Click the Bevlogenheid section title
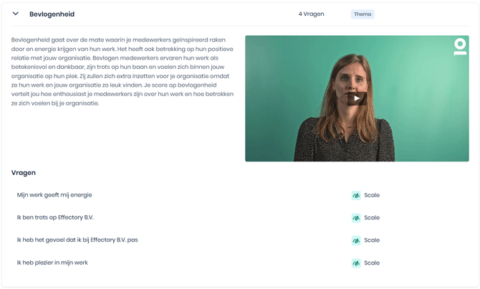The image size is (480, 289). tap(52, 14)
